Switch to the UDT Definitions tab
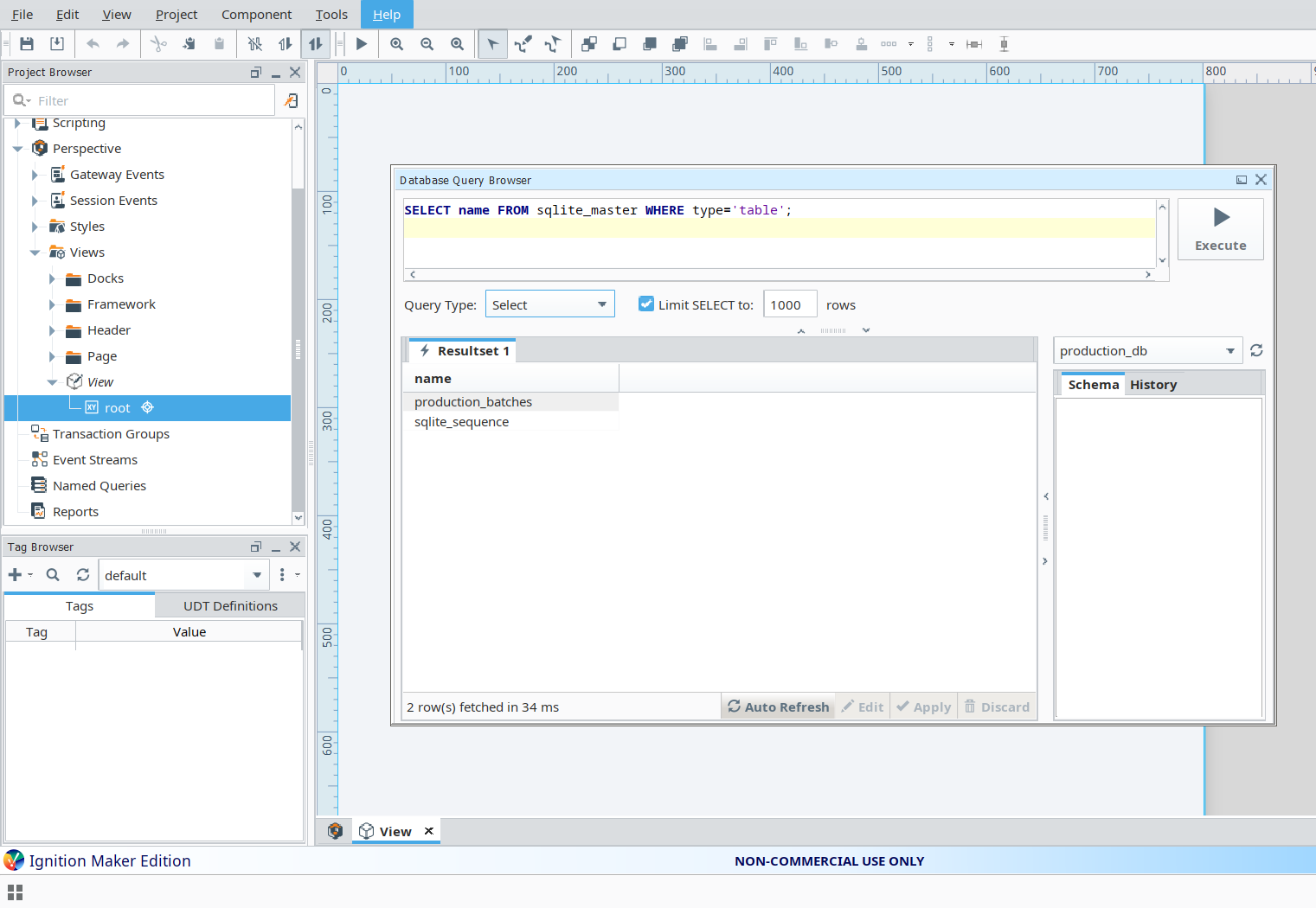 coord(230,605)
